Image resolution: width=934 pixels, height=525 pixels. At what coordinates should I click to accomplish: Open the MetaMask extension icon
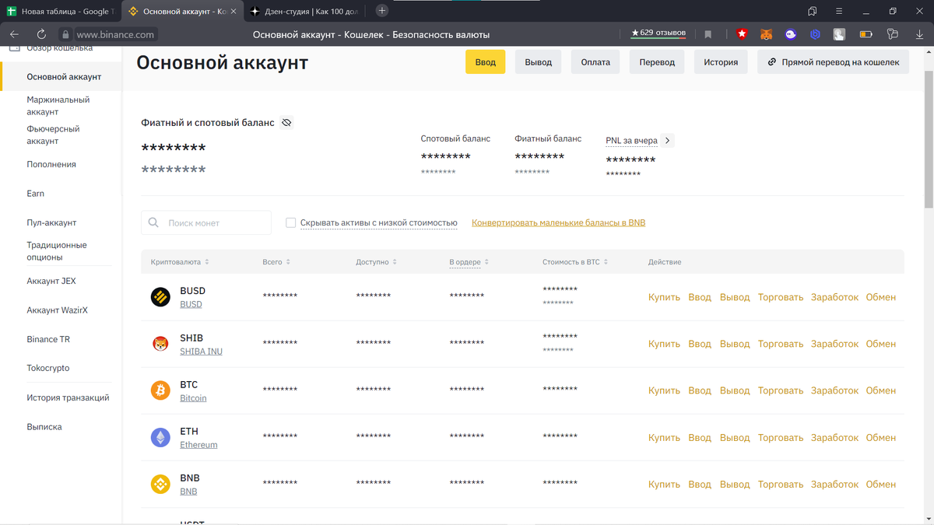(766, 33)
